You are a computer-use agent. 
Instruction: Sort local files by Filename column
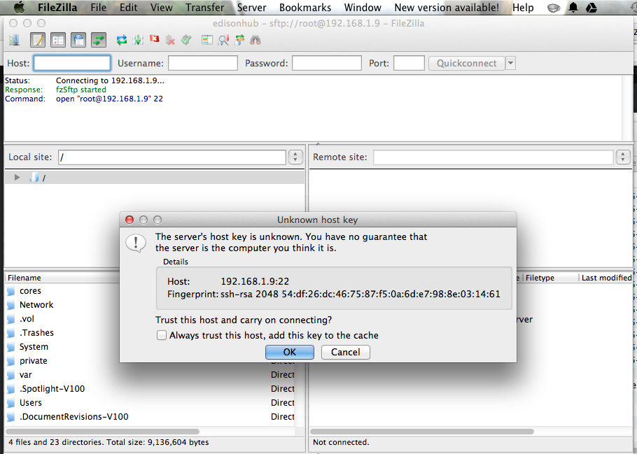coord(63,278)
